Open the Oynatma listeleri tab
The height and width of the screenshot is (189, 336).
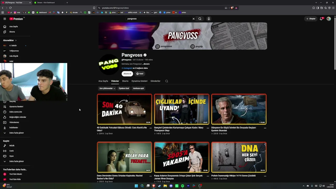139,81
